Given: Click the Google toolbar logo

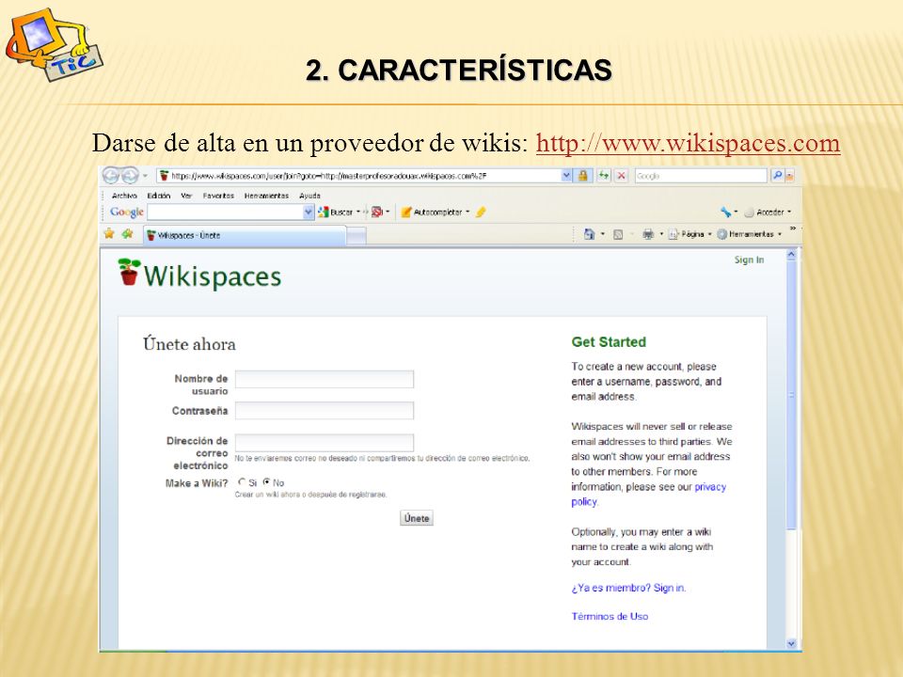Looking at the screenshot, I should click(127, 212).
